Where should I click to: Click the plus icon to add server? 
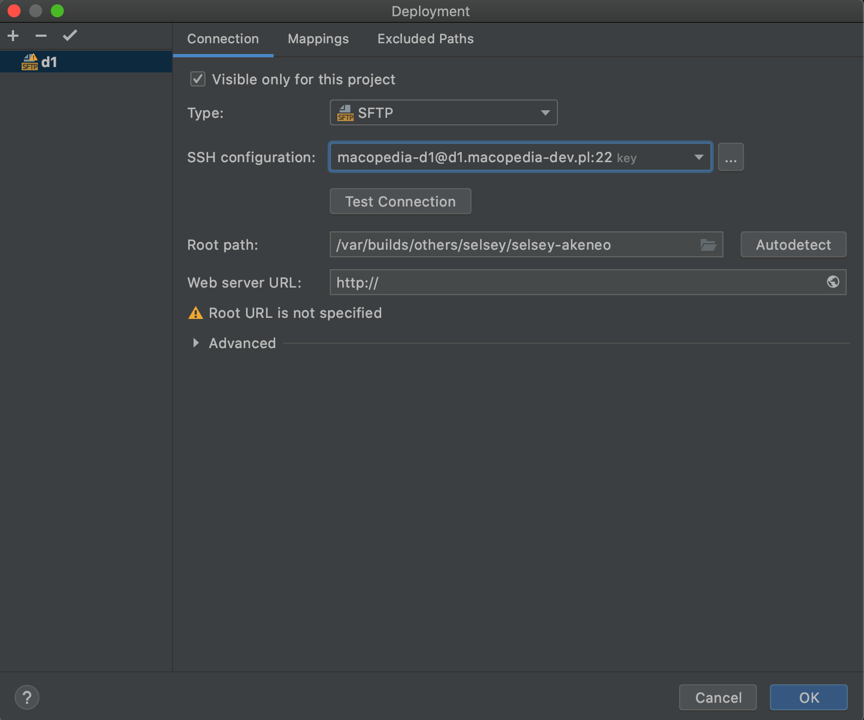[x=13, y=36]
